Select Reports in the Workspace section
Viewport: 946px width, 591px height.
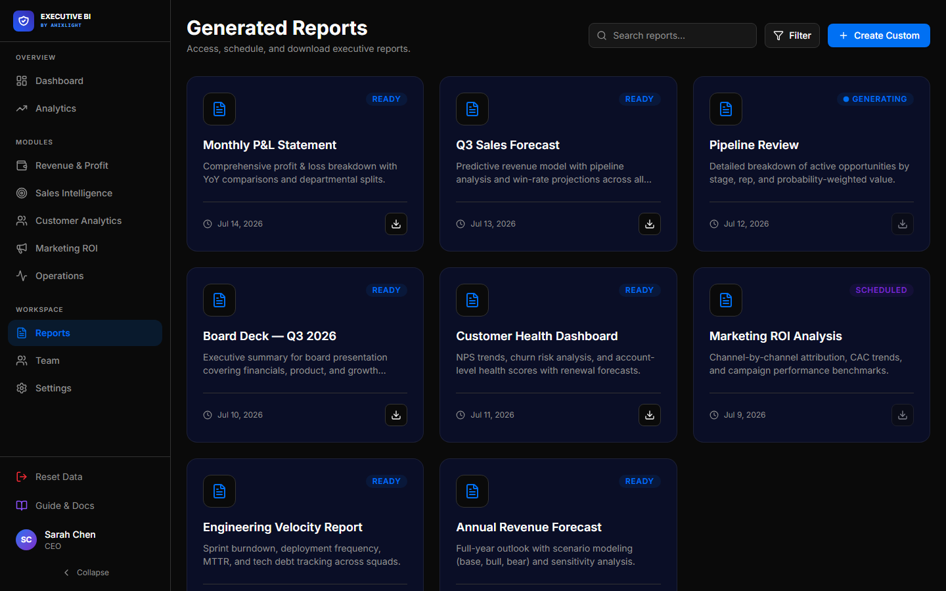pos(85,333)
